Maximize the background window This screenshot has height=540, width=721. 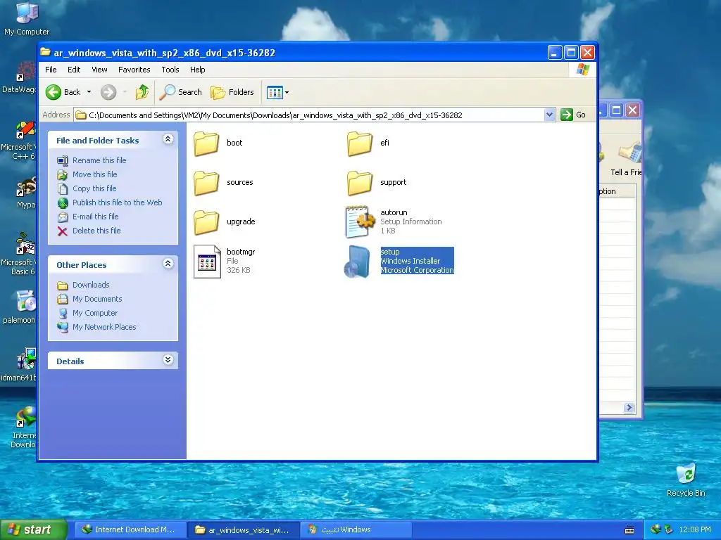coord(617,110)
